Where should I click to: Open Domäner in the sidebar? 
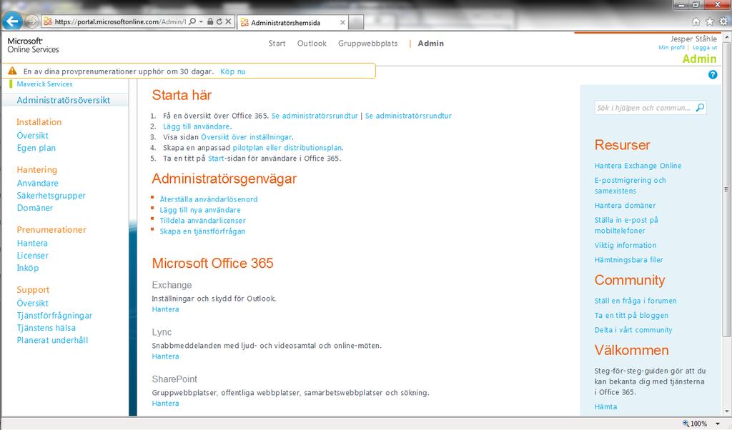pos(35,208)
